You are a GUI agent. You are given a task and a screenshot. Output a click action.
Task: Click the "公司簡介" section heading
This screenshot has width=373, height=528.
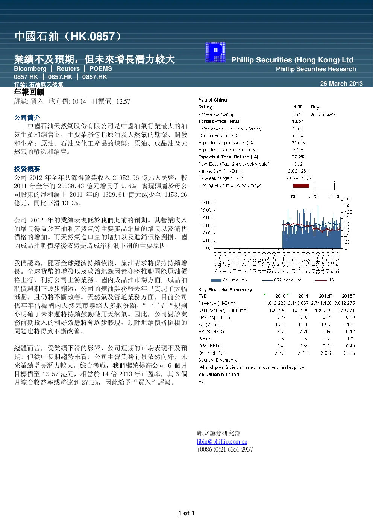(x=27, y=118)
